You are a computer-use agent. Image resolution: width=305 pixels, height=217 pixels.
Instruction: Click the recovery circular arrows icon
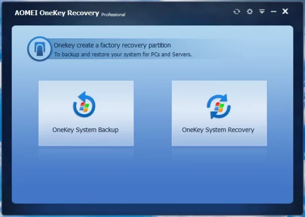click(219, 106)
